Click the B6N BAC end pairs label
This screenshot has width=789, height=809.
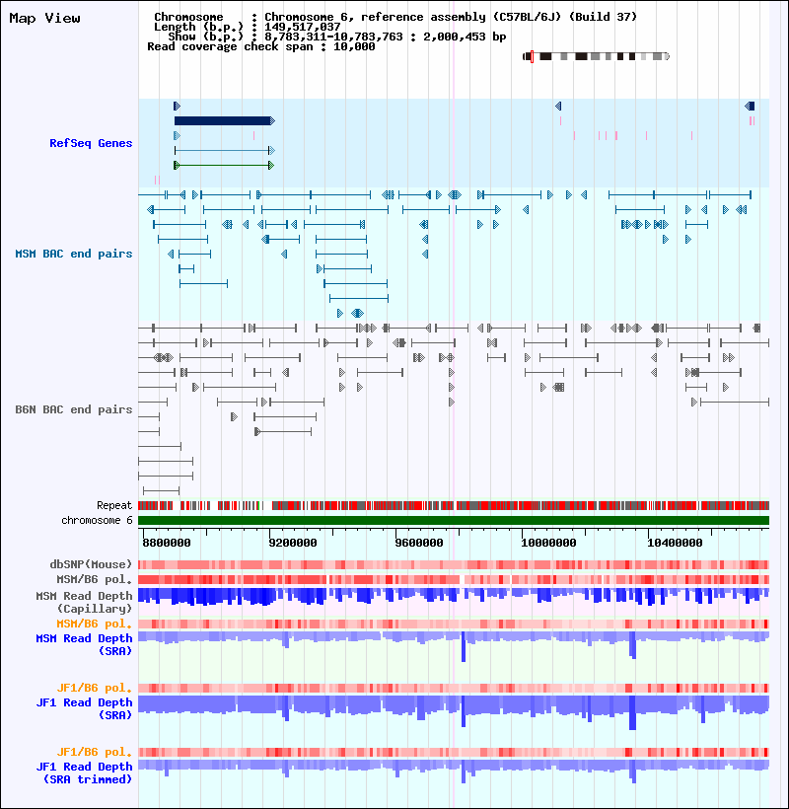pyautogui.click(x=74, y=409)
